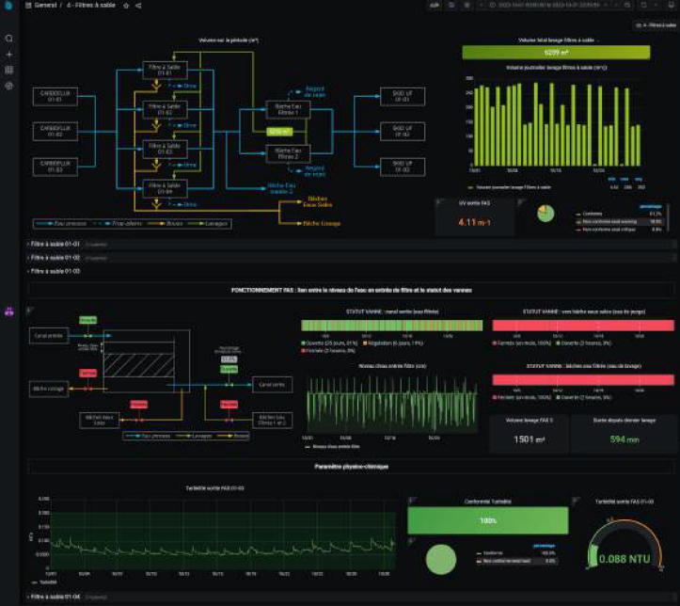Open the Explore compass icon in sidebar
Screen dimensions: 680x606
pos(9,85)
